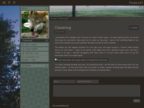
Task: Click the "Cleaning" post heading
Action: [63, 28]
